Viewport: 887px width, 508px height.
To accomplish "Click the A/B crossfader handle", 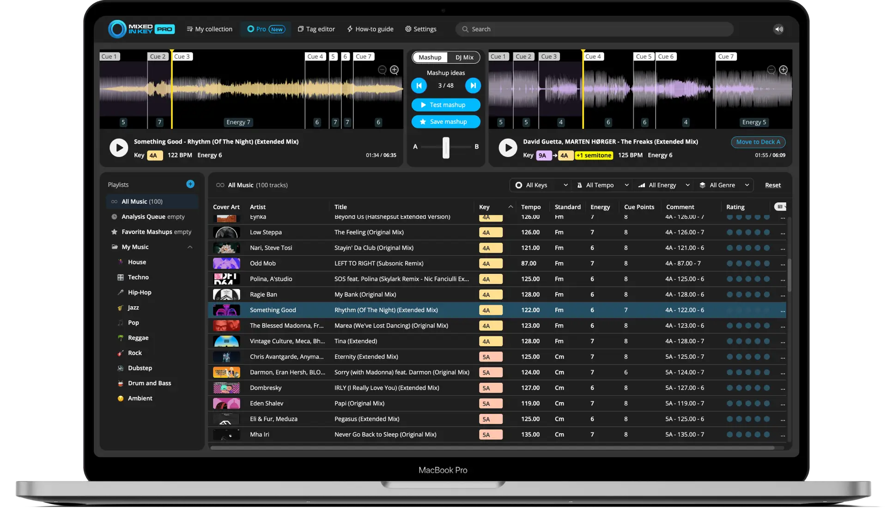I will pyautogui.click(x=446, y=147).
